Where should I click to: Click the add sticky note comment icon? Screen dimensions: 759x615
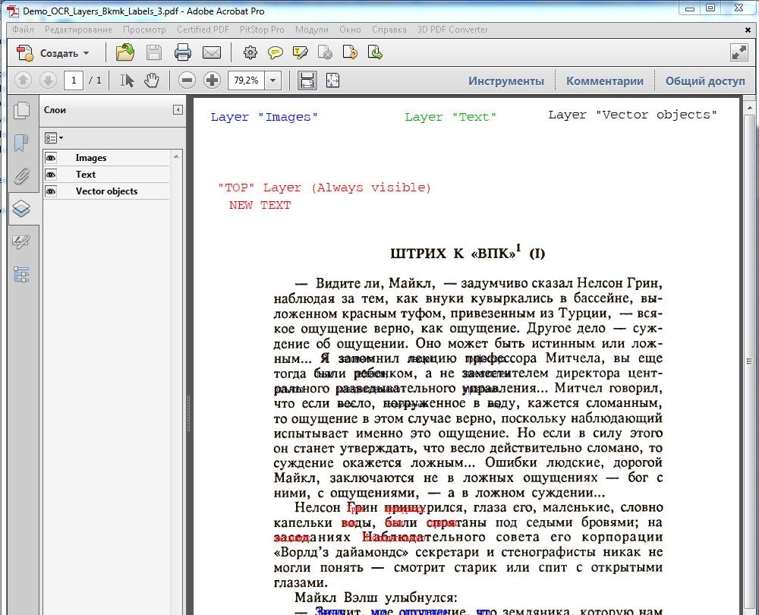click(x=275, y=52)
